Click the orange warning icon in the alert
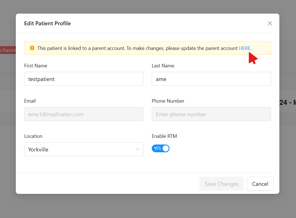Image resolution: width=296 pixels, height=218 pixels. [32, 48]
